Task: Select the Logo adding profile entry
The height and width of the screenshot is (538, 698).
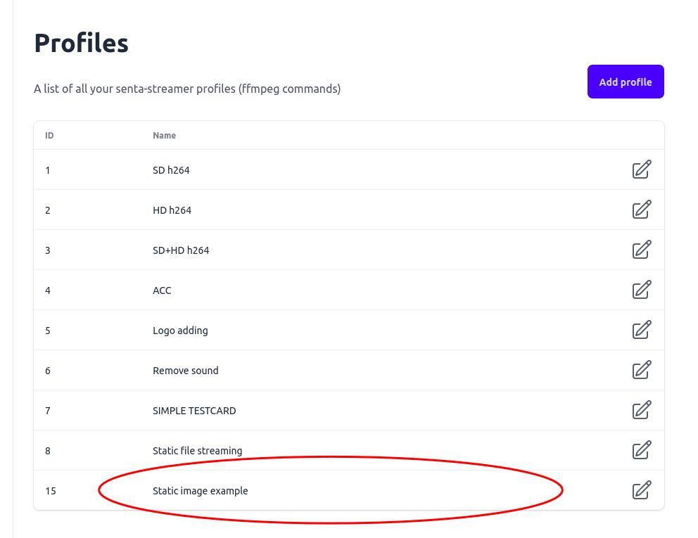Action: tap(180, 330)
